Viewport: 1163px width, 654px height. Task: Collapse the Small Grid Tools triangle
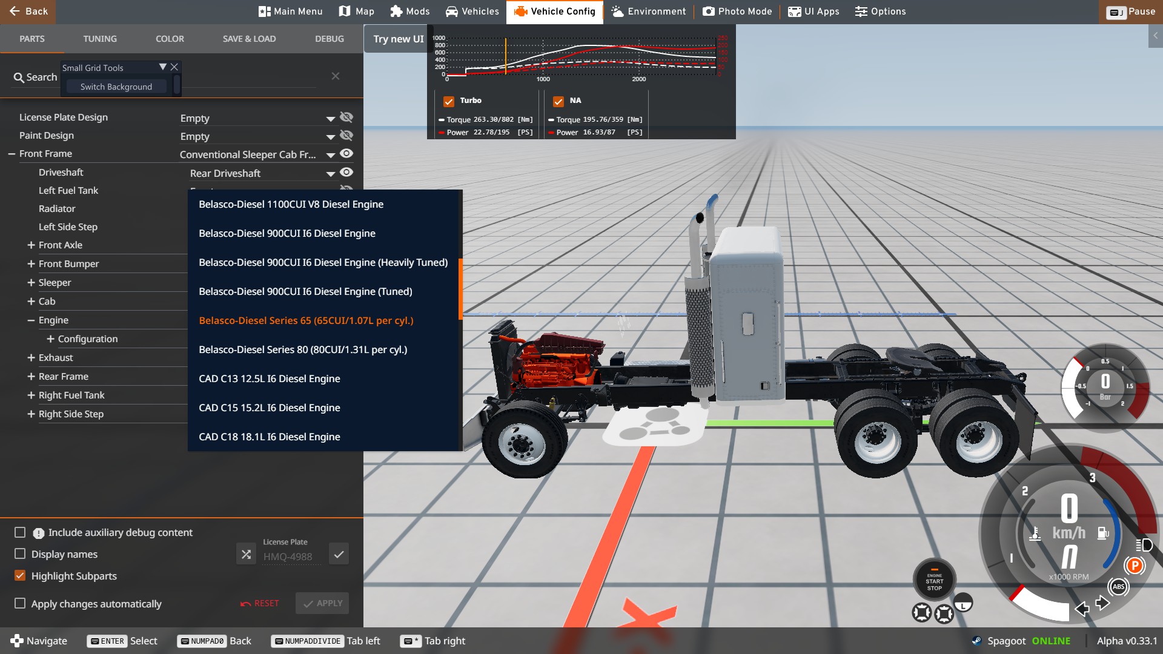[162, 67]
